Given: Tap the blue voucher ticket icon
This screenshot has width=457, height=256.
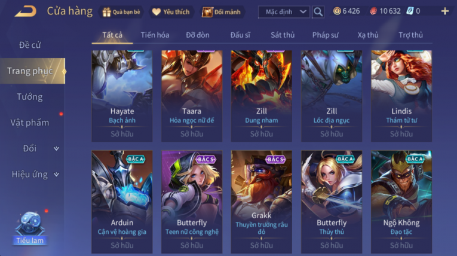Looking at the screenshot, I should pyautogui.click(x=410, y=11).
